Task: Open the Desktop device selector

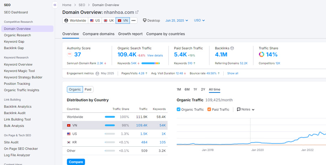Action: point(151,20)
